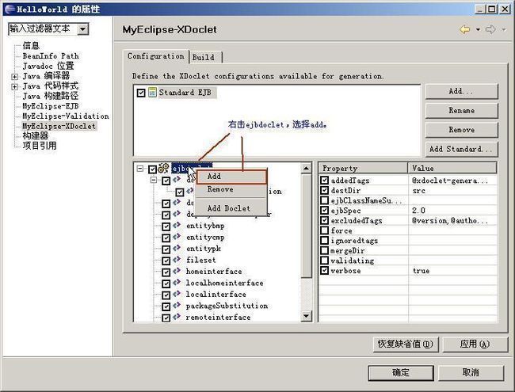Confirm with the 确定 button
Screen dimensions: 515x392
[401, 373]
